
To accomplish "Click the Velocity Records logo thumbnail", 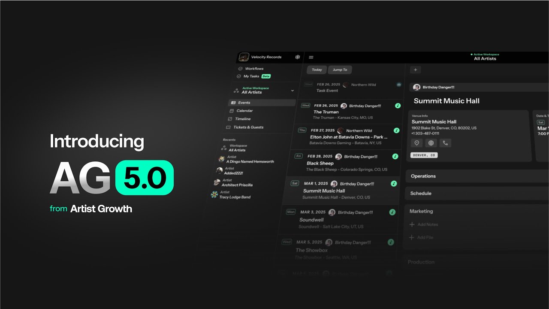I will [x=244, y=57].
